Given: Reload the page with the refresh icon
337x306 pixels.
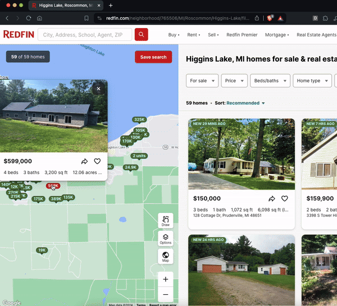Looking at the screenshot, I should point(29,19).
